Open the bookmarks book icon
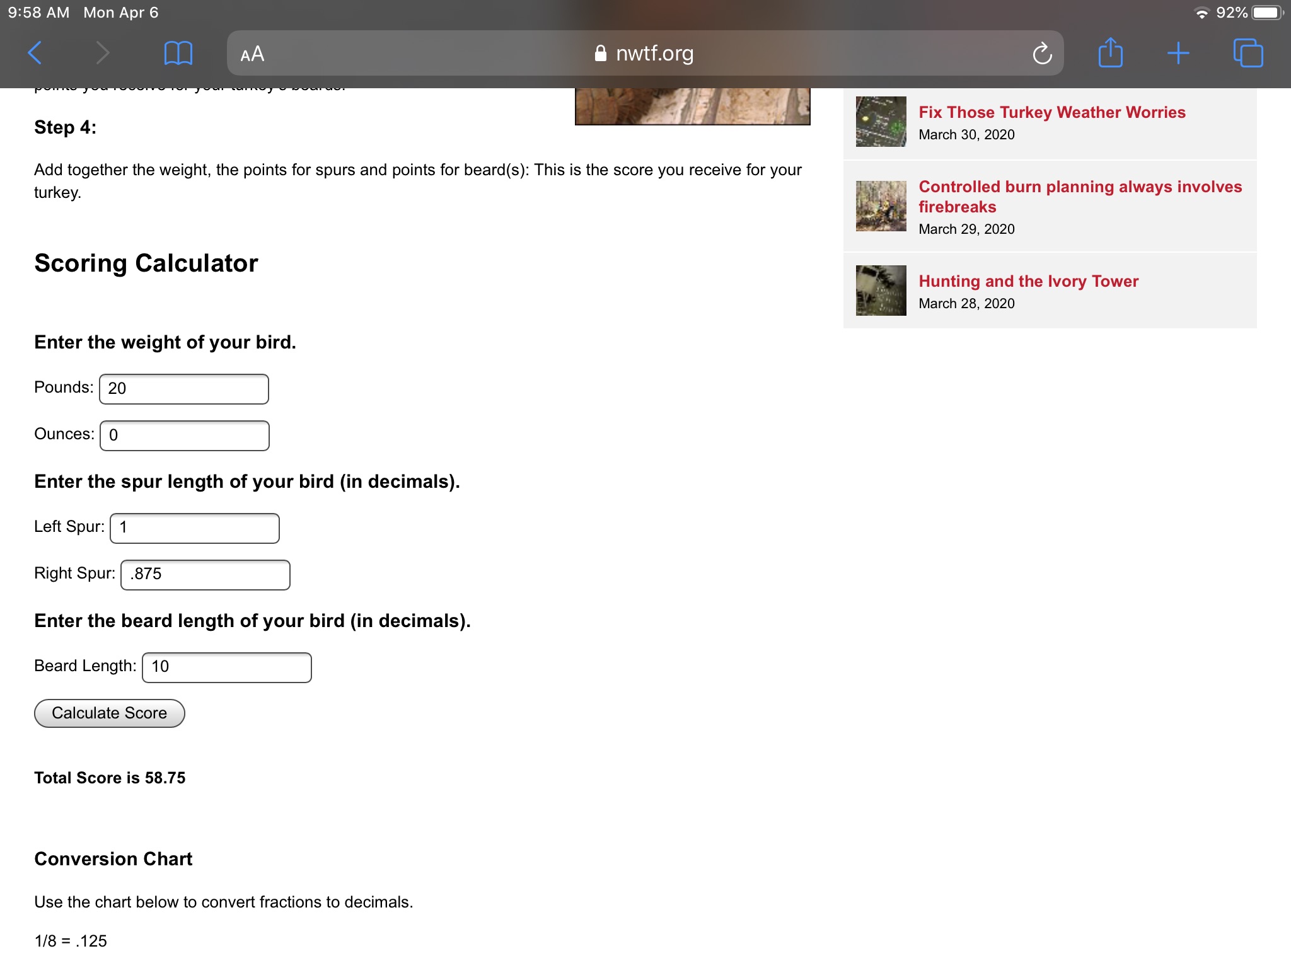This screenshot has height=968, width=1291. [178, 53]
